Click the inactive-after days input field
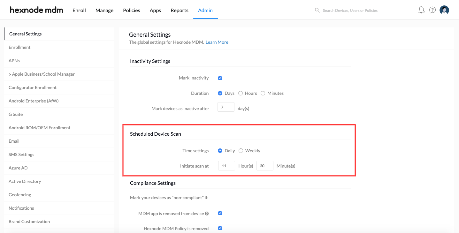 226,107
